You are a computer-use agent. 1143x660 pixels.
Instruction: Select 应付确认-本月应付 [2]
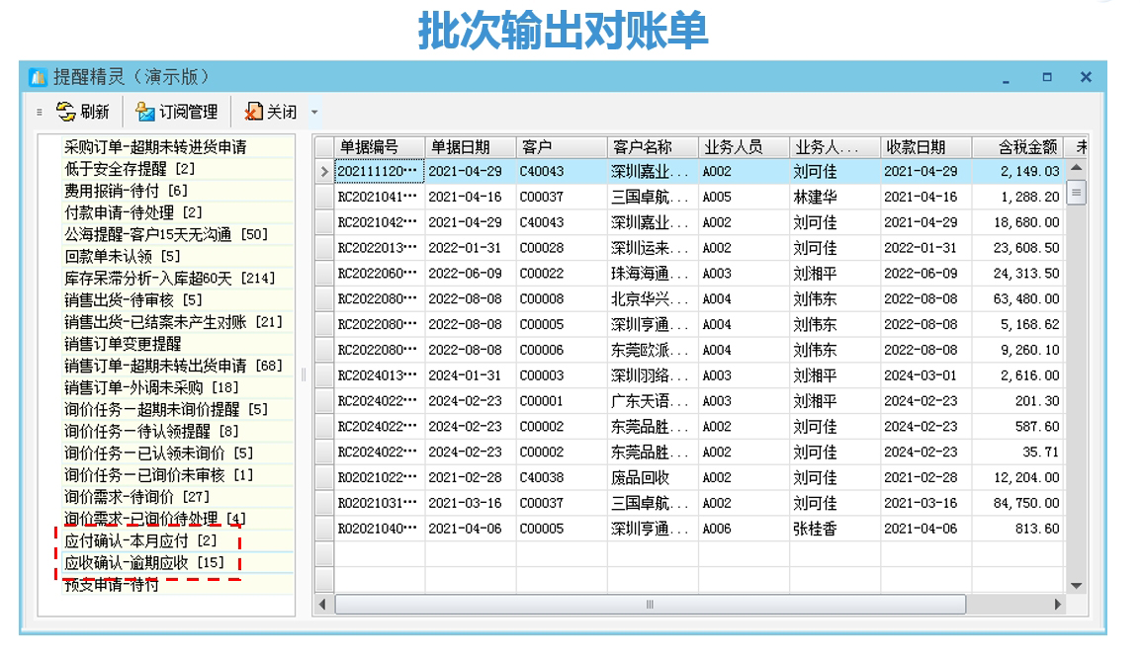point(140,540)
